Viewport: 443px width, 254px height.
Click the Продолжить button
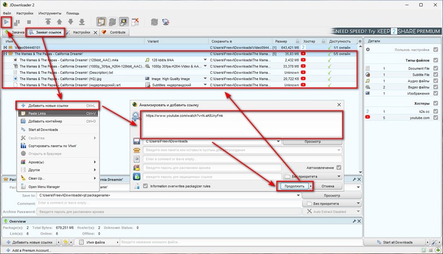click(294, 186)
